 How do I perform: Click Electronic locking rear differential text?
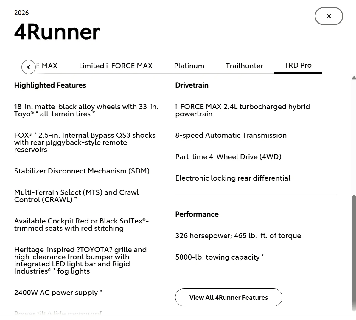click(x=233, y=178)
